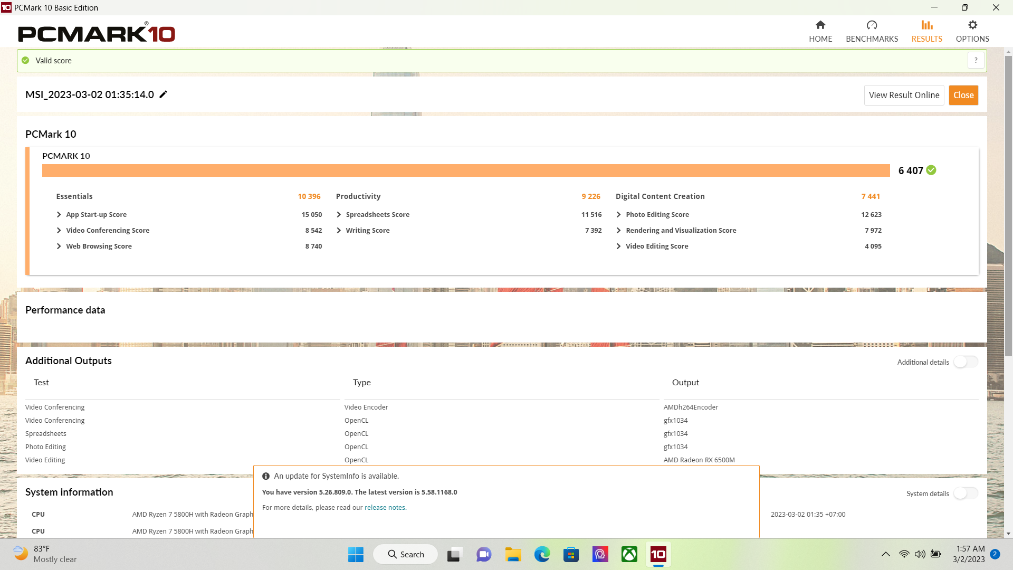Image resolution: width=1013 pixels, height=570 pixels.
Task: Click the PCMARK 10 logo
Action: (x=97, y=32)
